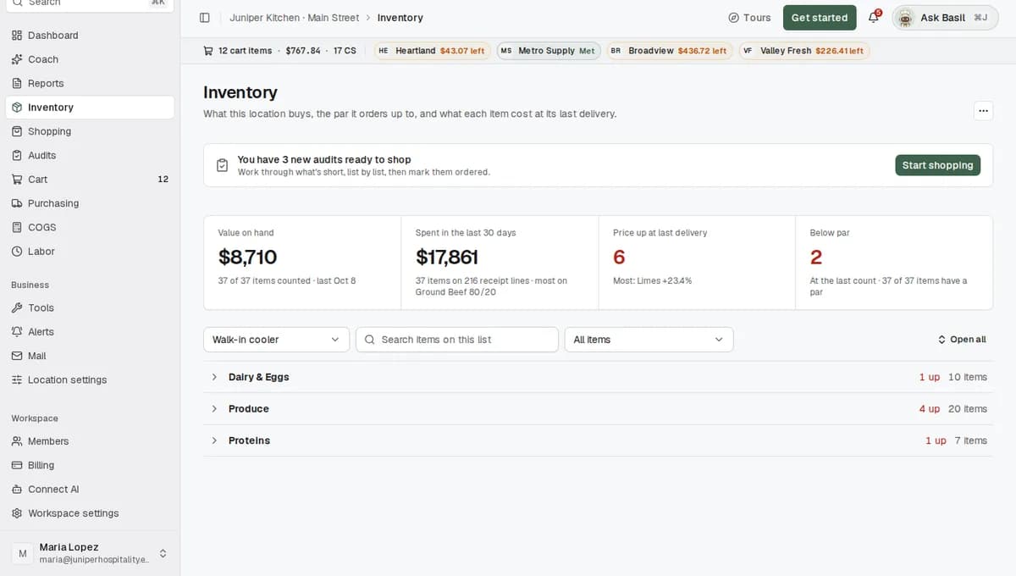The width and height of the screenshot is (1016, 576).
Task: Click Juniper Kitchen · Main Street breadcrumb
Action: click(x=294, y=18)
